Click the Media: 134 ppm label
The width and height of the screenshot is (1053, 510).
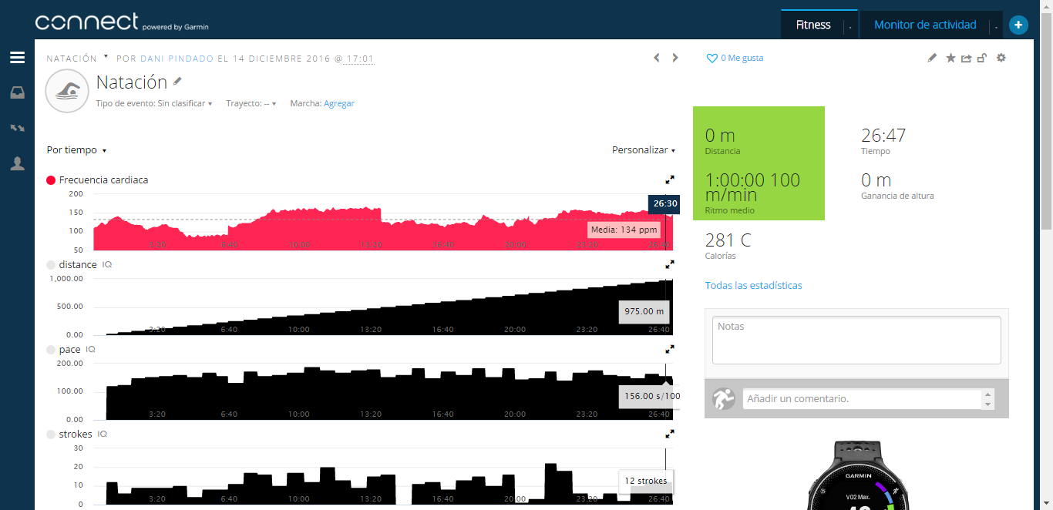click(x=624, y=230)
